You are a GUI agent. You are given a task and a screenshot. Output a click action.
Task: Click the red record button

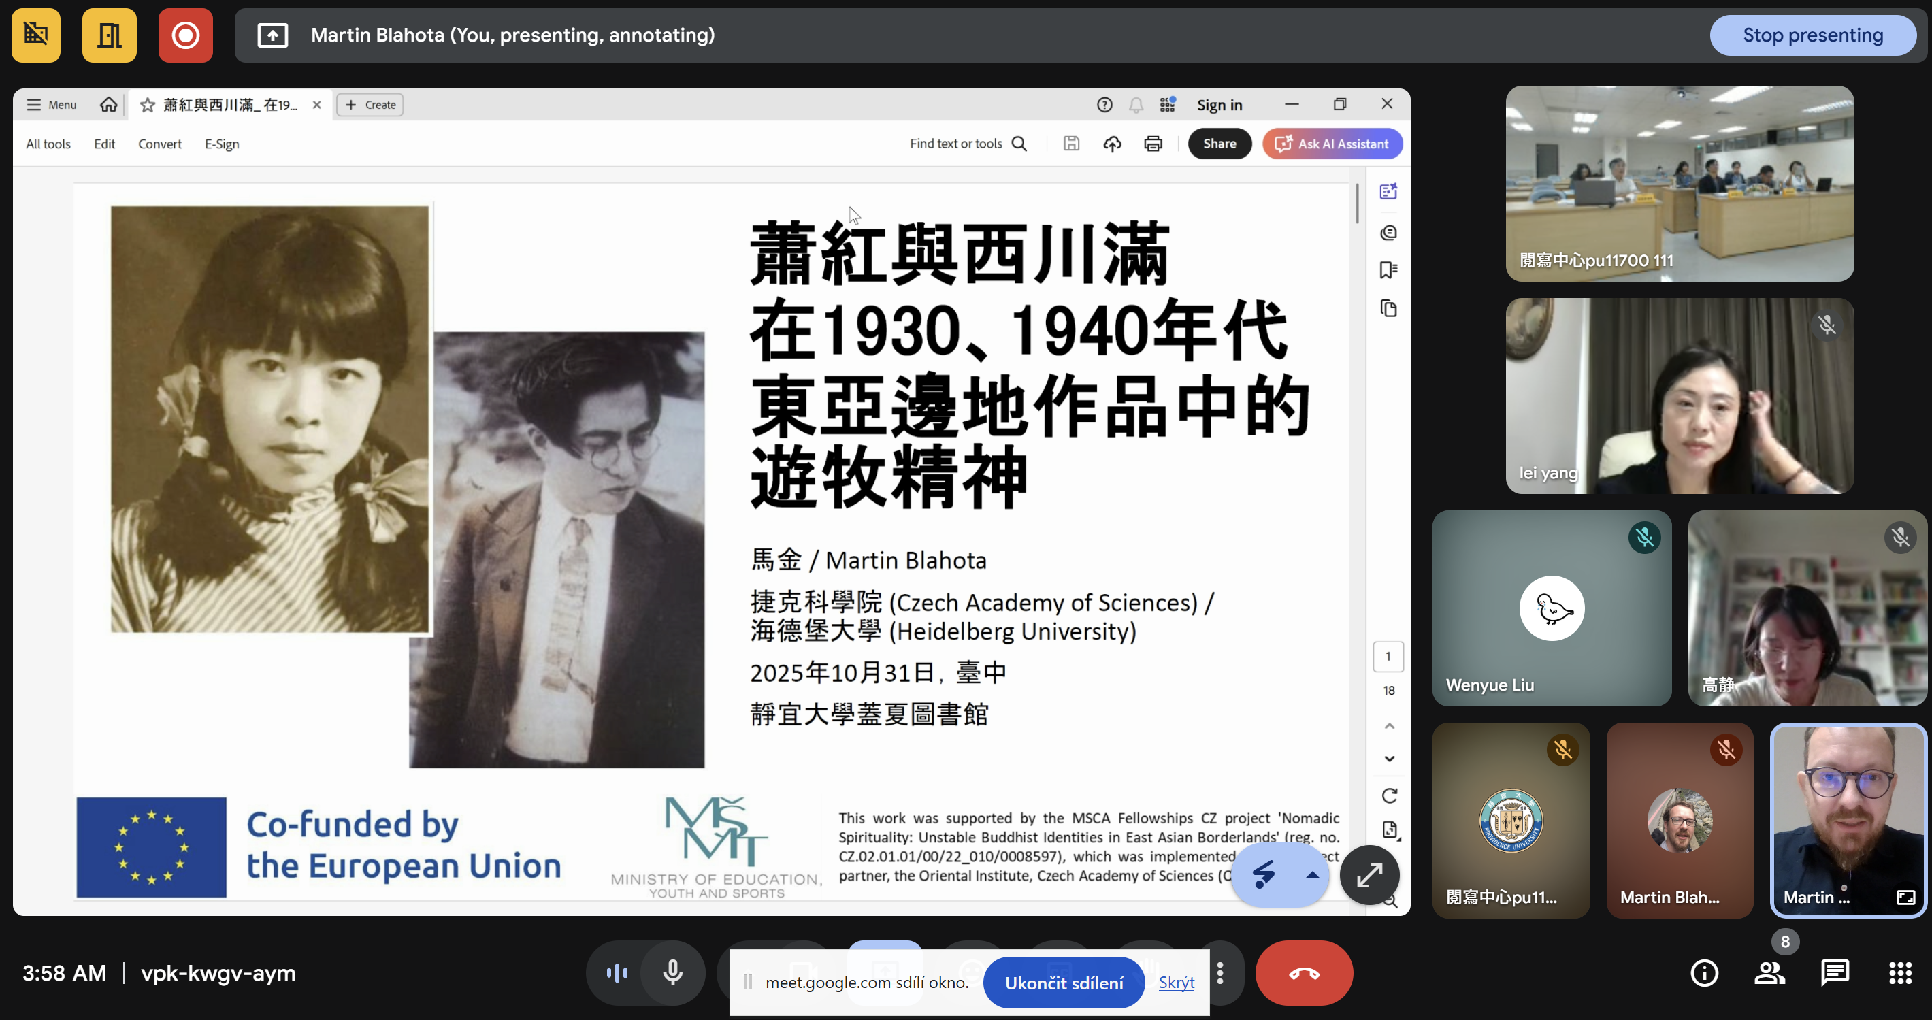pyautogui.click(x=185, y=35)
